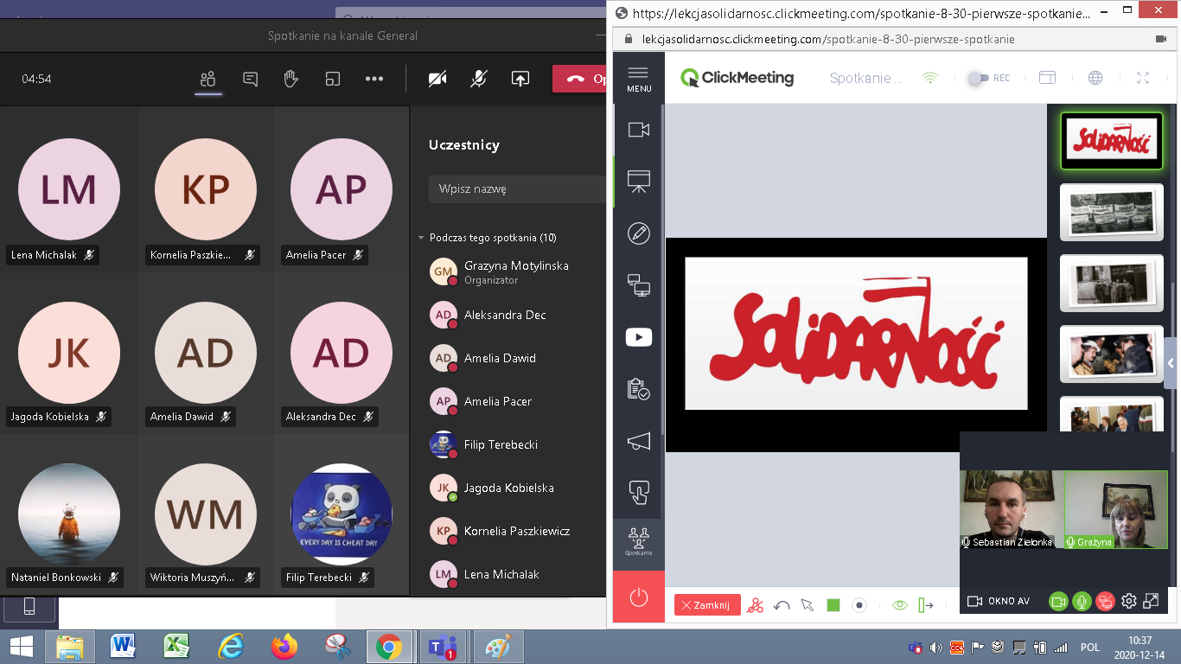
Task: Enter ClickMeeting fullscreen mode
Action: [x=1143, y=78]
